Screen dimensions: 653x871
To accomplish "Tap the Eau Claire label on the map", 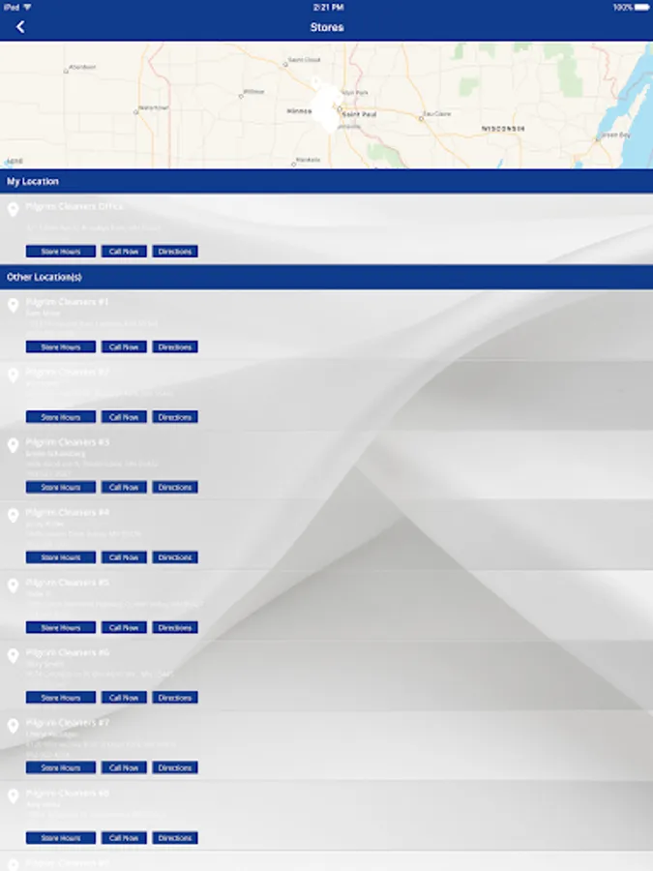I will point(437,113).
